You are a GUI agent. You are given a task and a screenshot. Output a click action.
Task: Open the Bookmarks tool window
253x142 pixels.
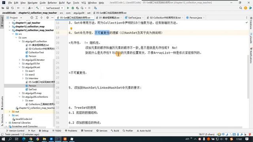(2, 103)
